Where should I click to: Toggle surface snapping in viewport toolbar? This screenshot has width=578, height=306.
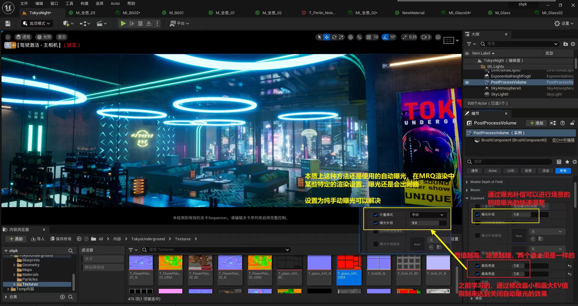359,37
